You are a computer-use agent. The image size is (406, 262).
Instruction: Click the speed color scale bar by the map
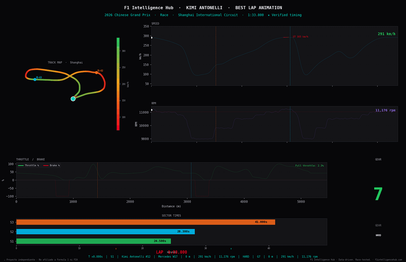pyautogui.click(x=118, y=84)
